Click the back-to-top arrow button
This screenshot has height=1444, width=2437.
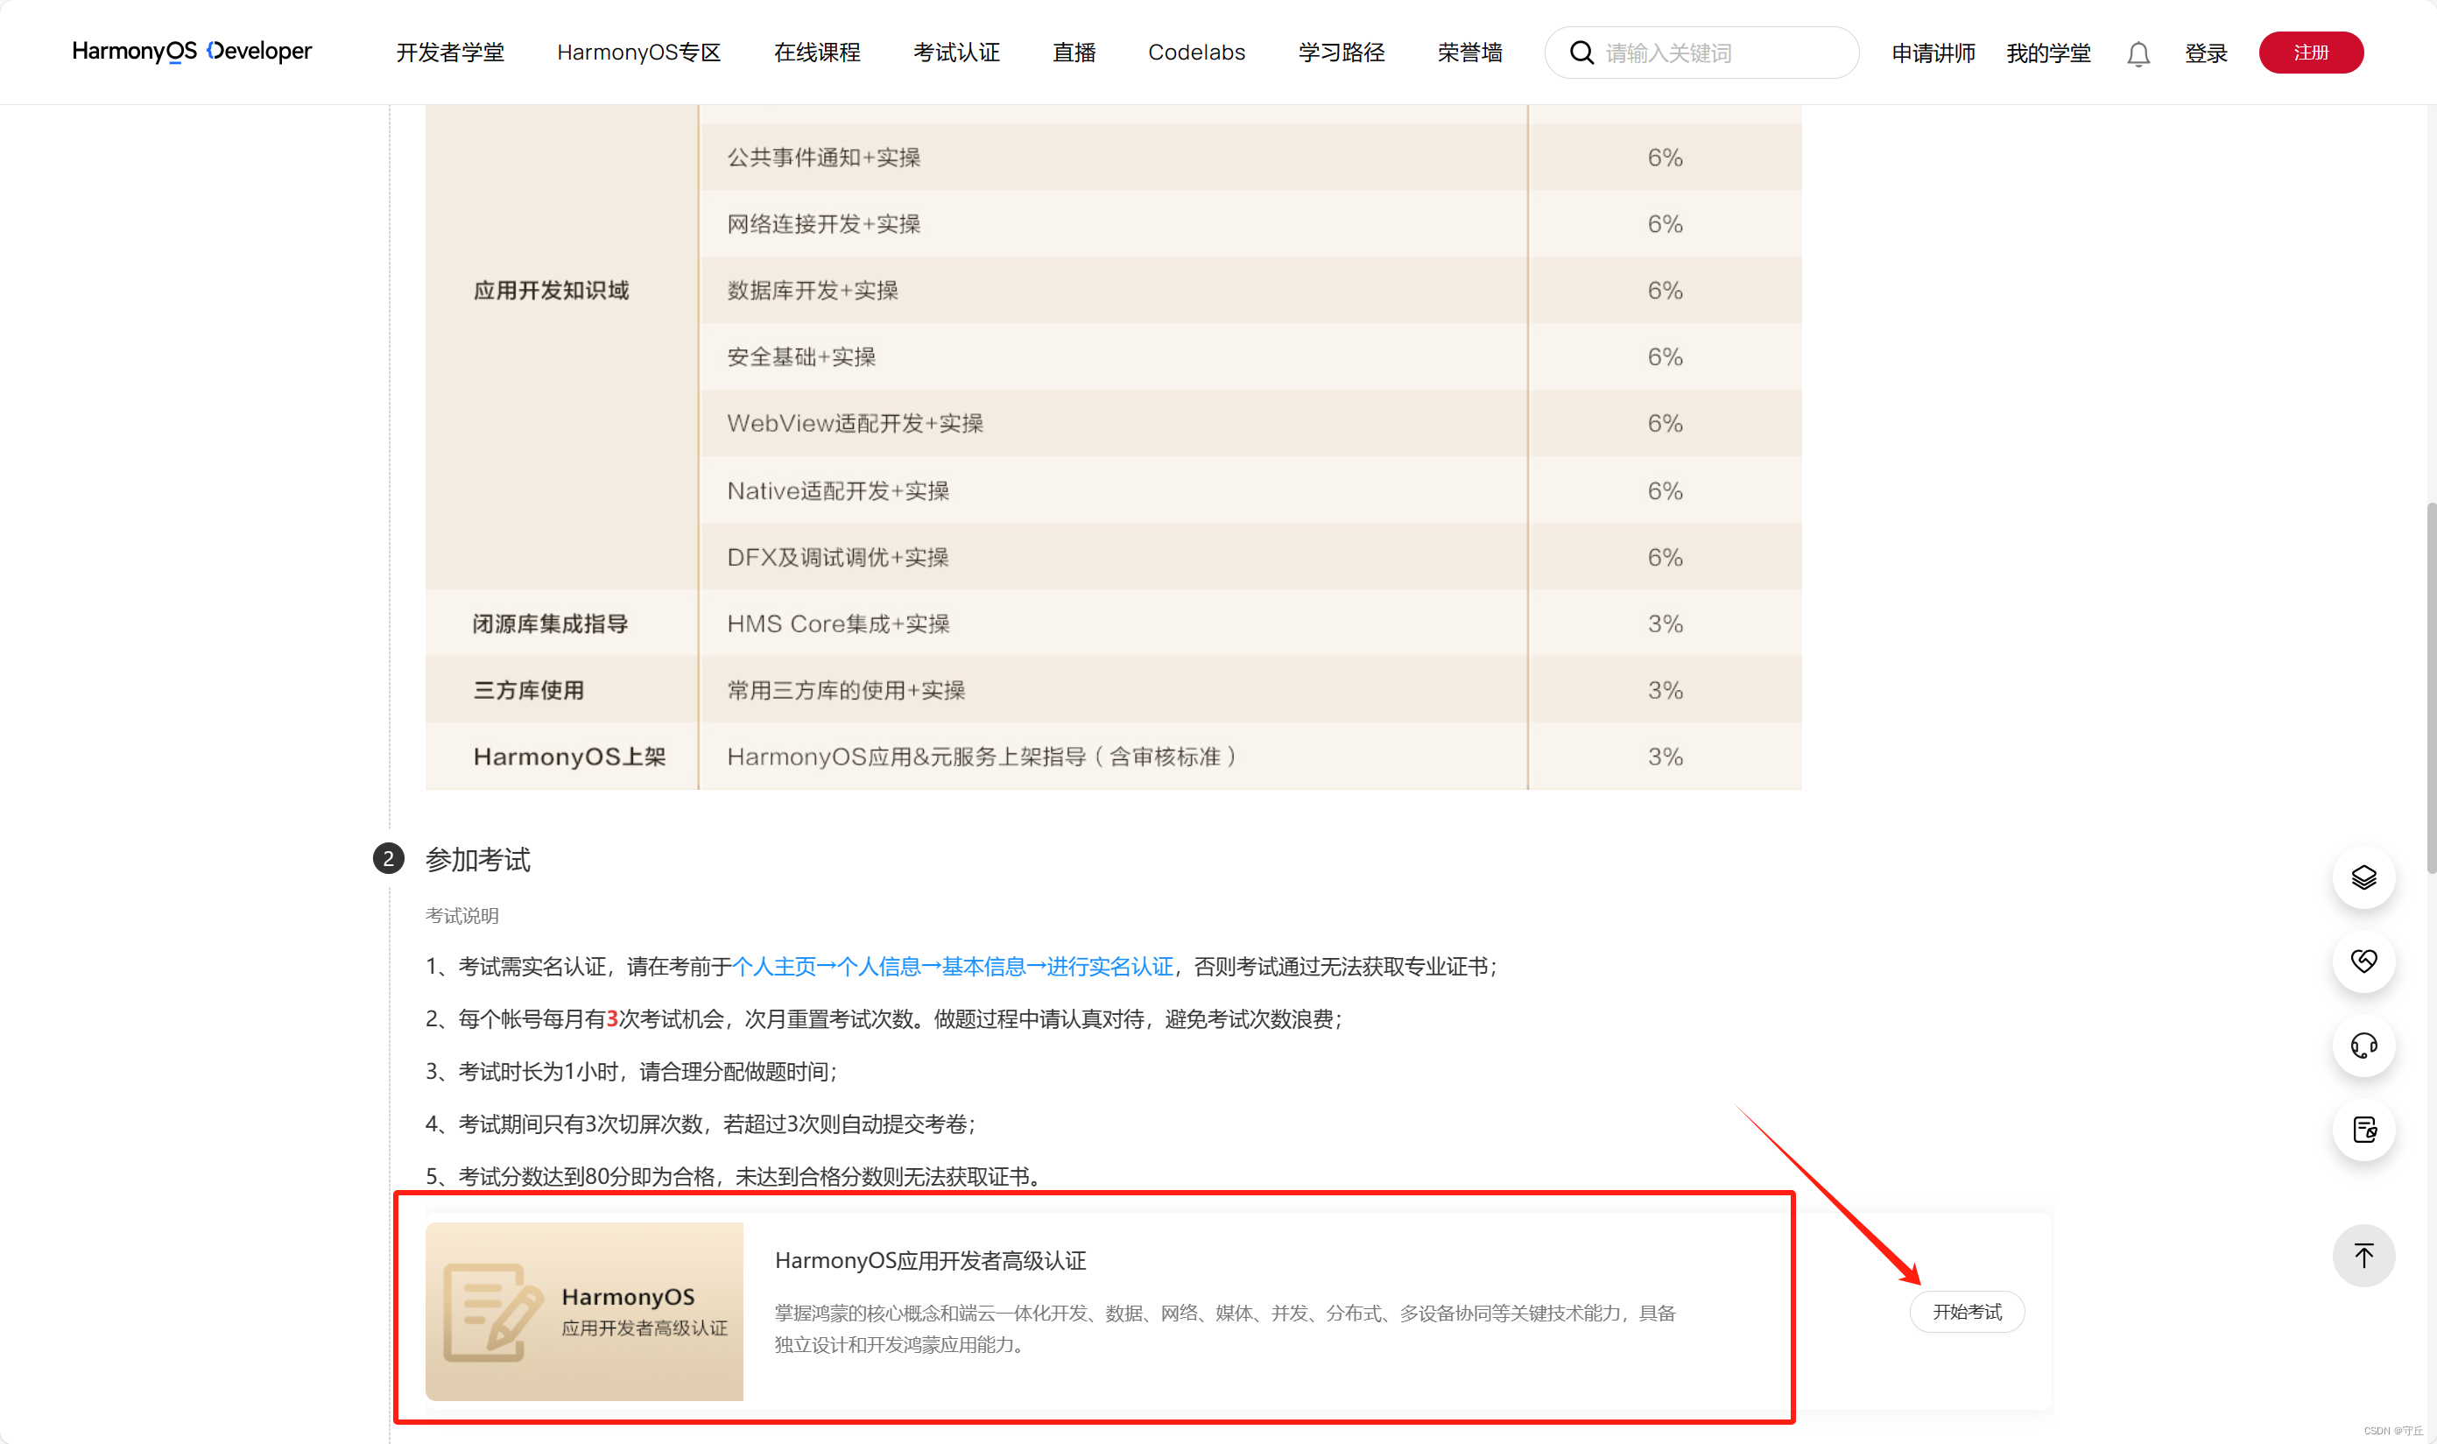coord(2363,1255)
